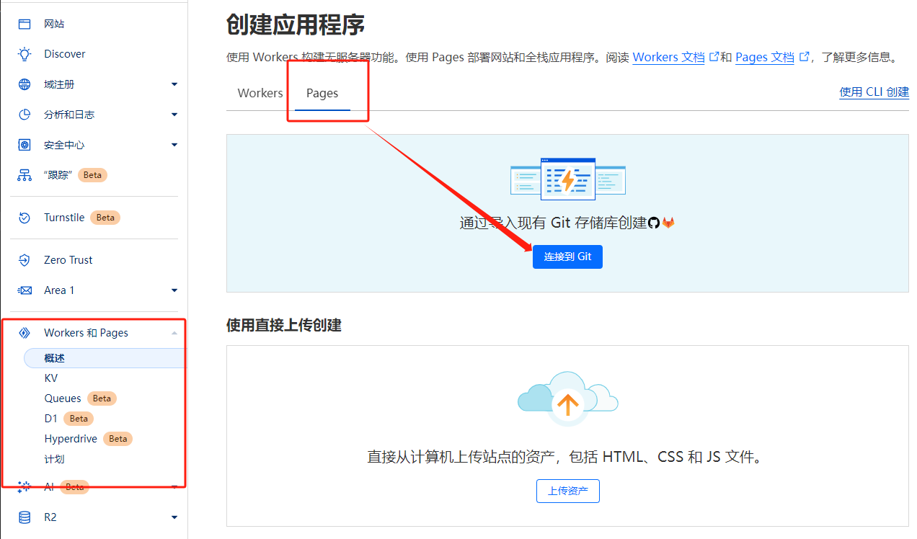Click the Zero Trust icon
The height and width of the screenshot is (539, 917).
[x=25, y=260]
